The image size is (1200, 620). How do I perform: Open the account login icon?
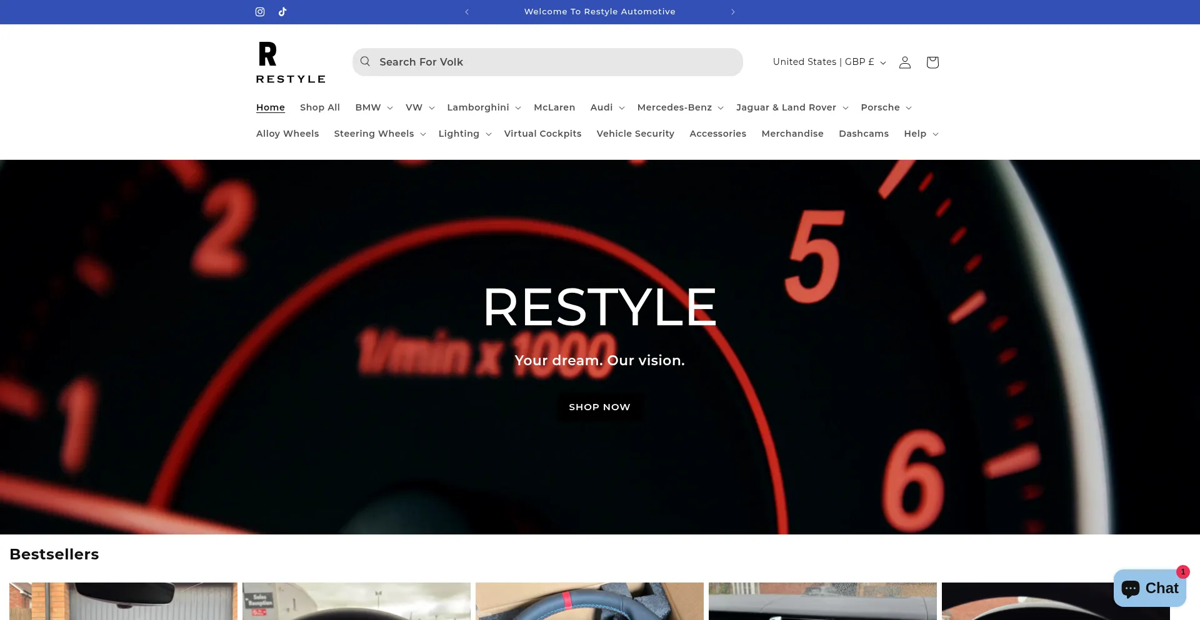pos(904,62)
